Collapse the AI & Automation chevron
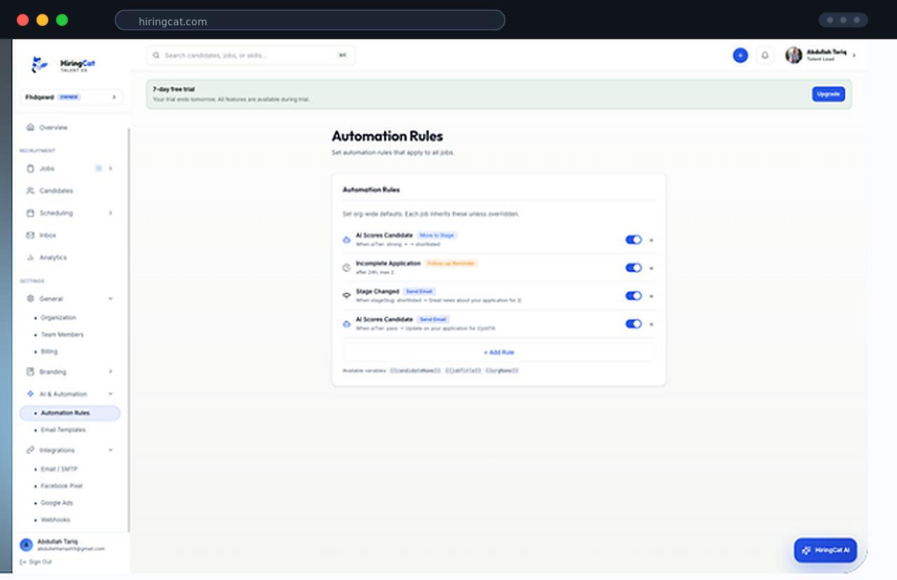 click(111, 394)
